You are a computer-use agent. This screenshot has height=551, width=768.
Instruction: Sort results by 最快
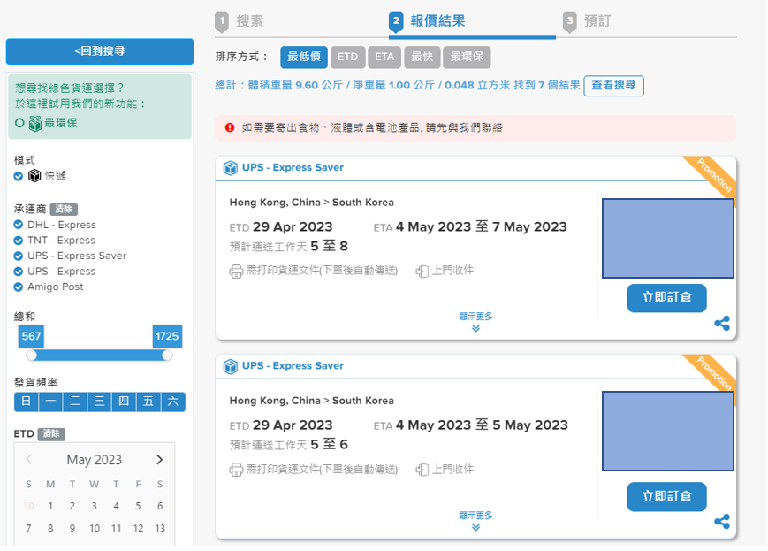click(x=422, y=57)
